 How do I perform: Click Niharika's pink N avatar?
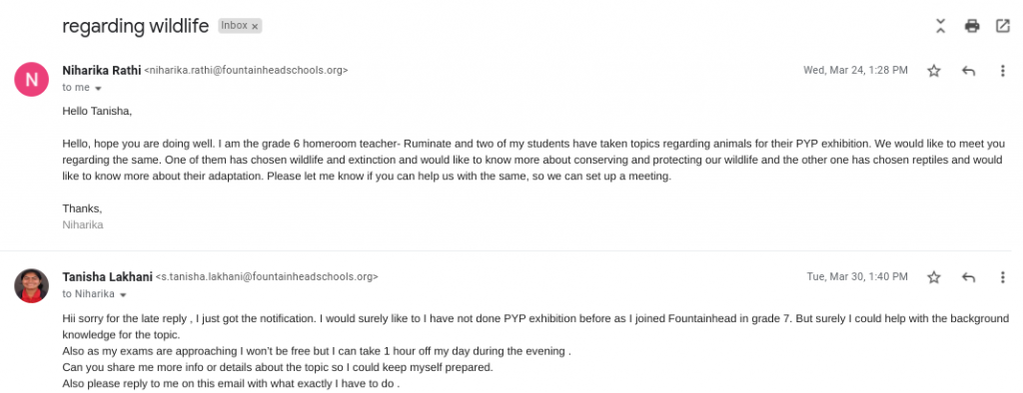coord(31,80)
